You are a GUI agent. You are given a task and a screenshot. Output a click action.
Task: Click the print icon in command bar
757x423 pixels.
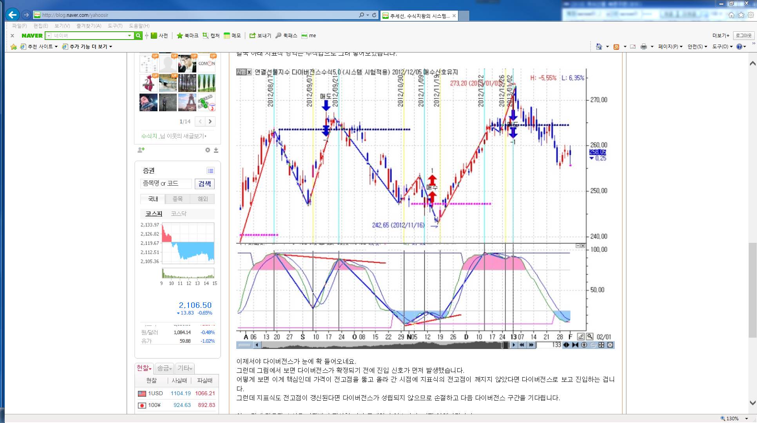(x=643, y=47)
